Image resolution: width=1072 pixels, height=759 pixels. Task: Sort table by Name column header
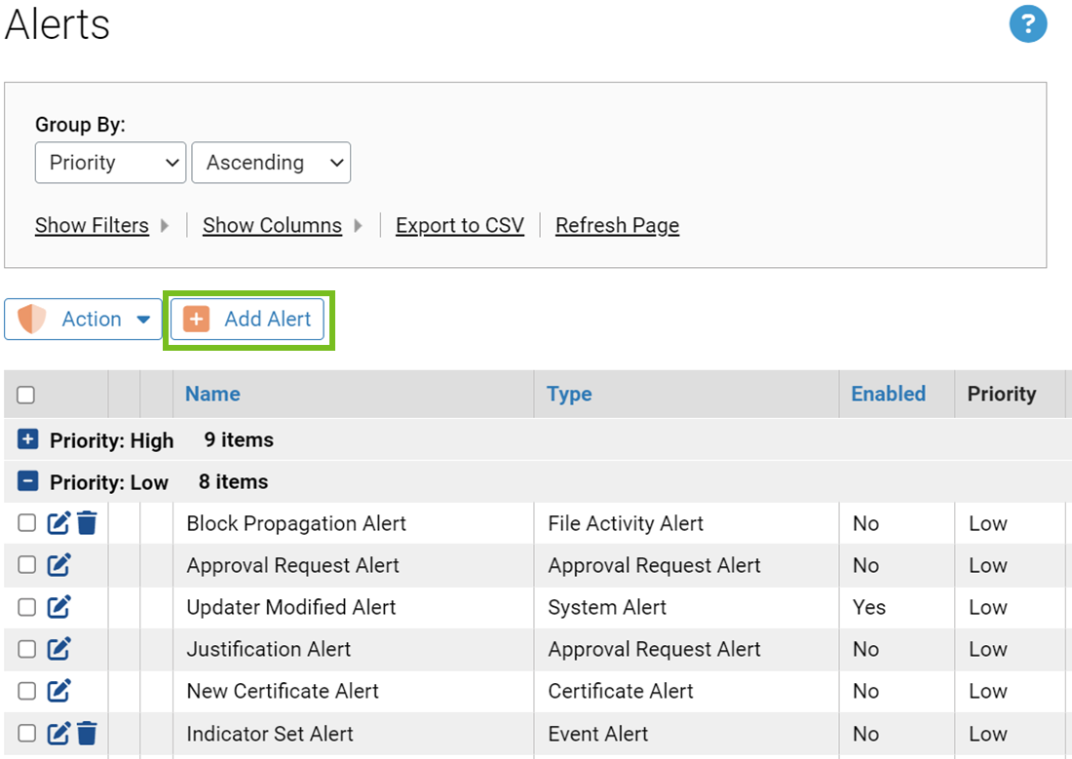pyautogui.click(x=212, y=394)
